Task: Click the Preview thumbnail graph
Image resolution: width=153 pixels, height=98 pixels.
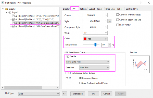Action: 140,64
